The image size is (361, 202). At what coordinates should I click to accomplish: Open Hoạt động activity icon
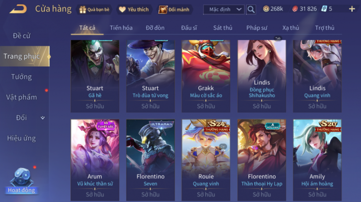tap(21, 181)
